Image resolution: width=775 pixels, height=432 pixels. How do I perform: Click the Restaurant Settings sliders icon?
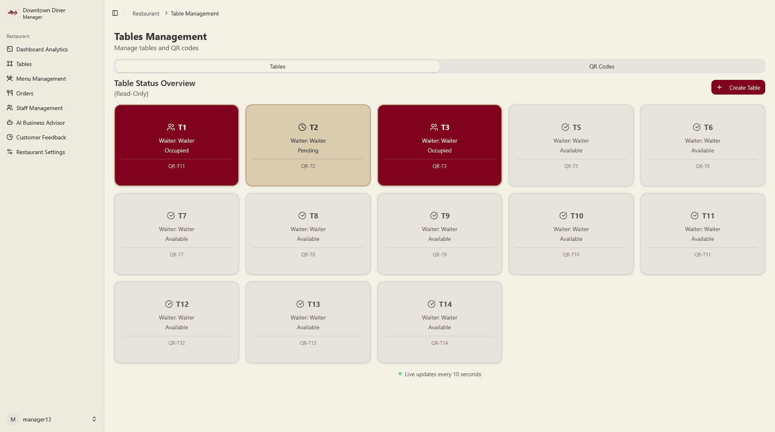point(10,152)
